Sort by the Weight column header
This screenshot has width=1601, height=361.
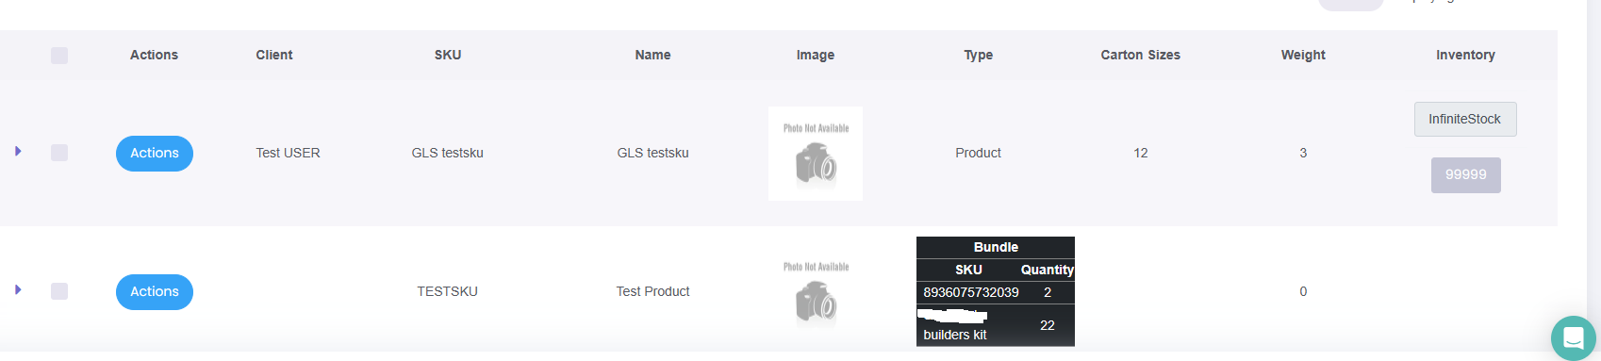1303,55
